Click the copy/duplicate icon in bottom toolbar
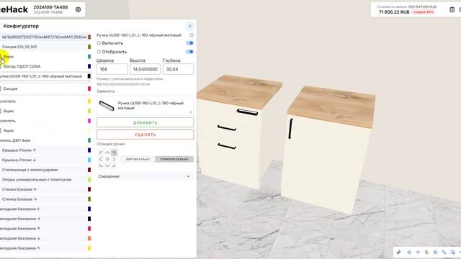The width and height of the screenshot is (461, 259). pyautogui.click(x=453, y=252)
